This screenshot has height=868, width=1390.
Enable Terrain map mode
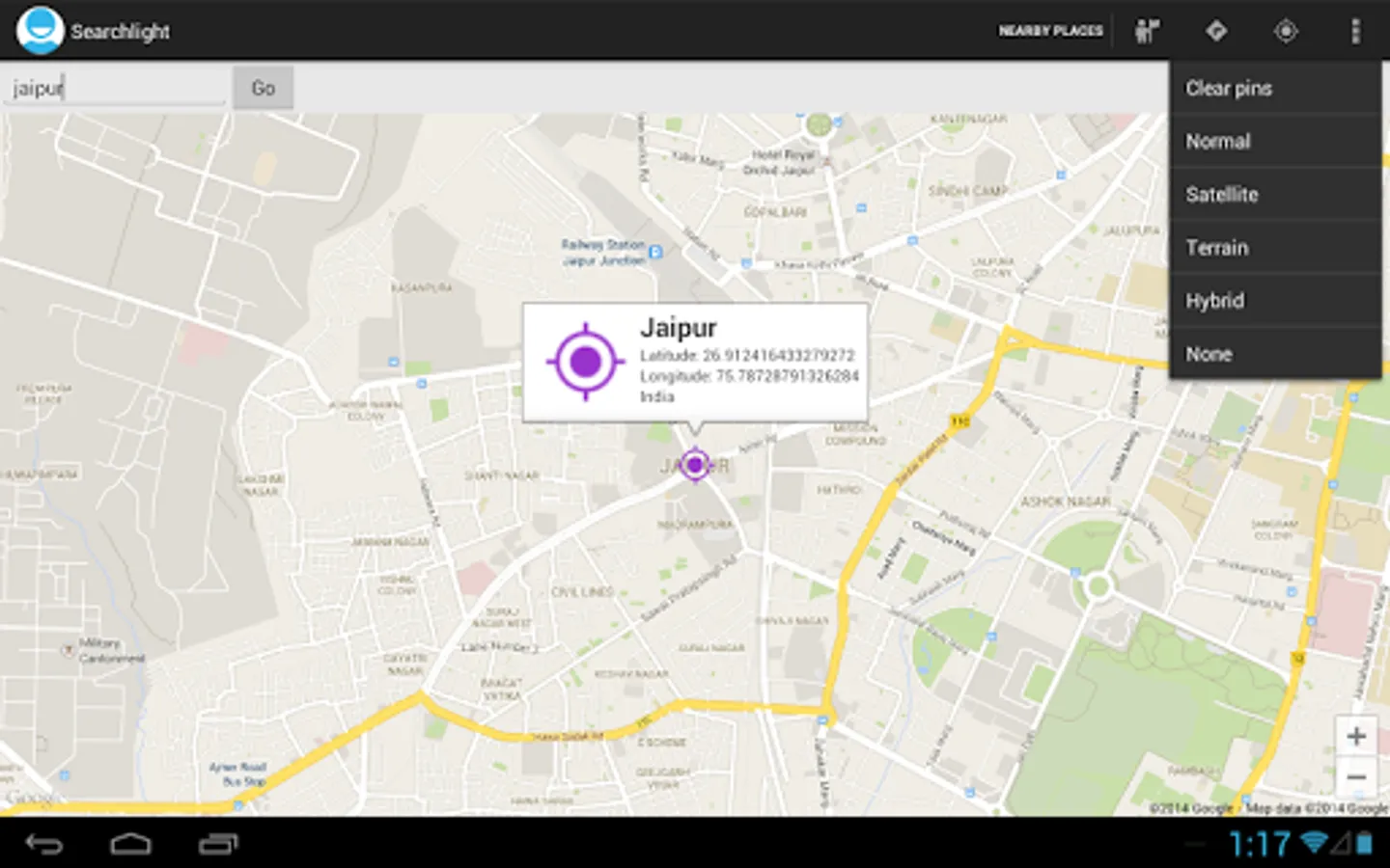point(1216,248)
